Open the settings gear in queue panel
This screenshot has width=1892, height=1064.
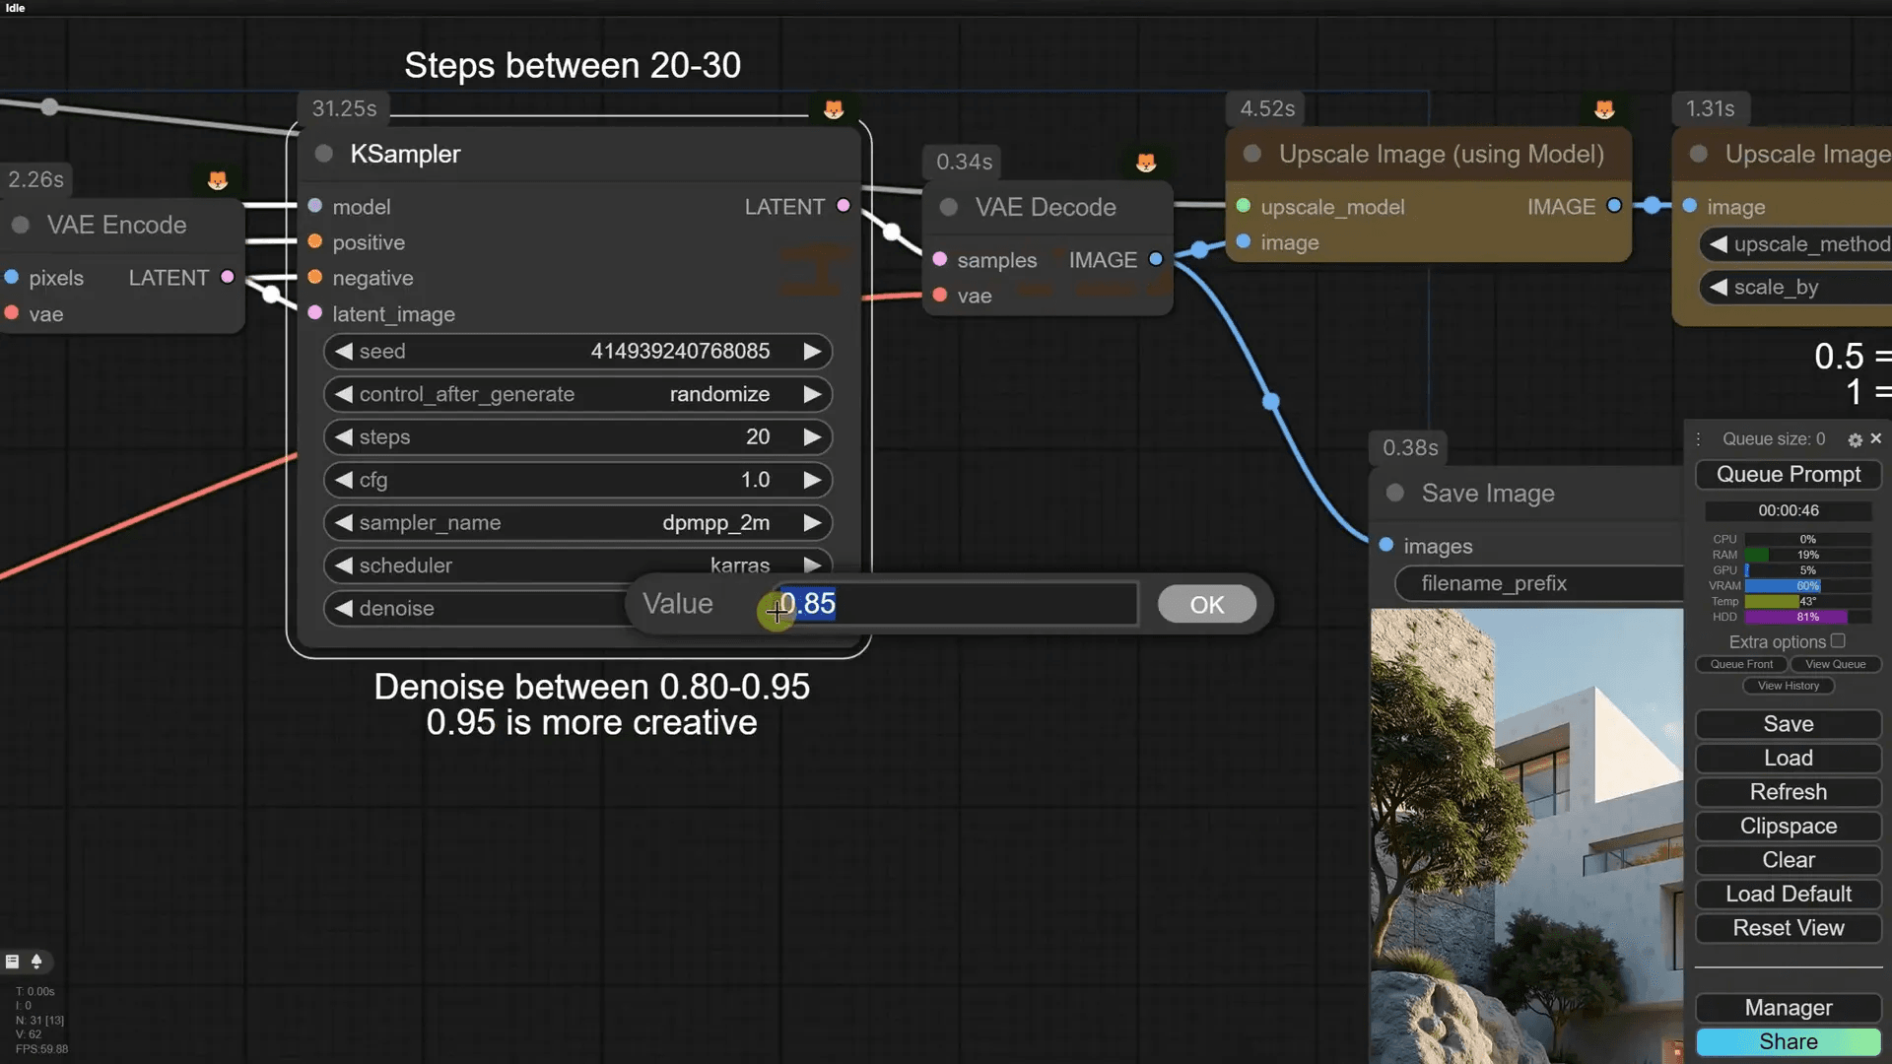click(1855, 439)
